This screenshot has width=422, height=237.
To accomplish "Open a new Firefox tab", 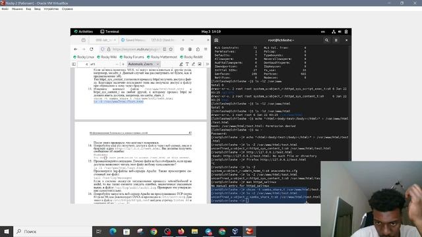I will [183, 40].
